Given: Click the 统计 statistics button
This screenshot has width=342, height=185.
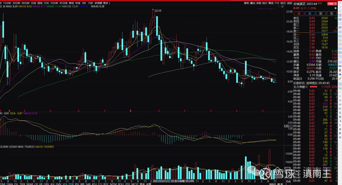Looking at the screenshot, I should 264,3.
